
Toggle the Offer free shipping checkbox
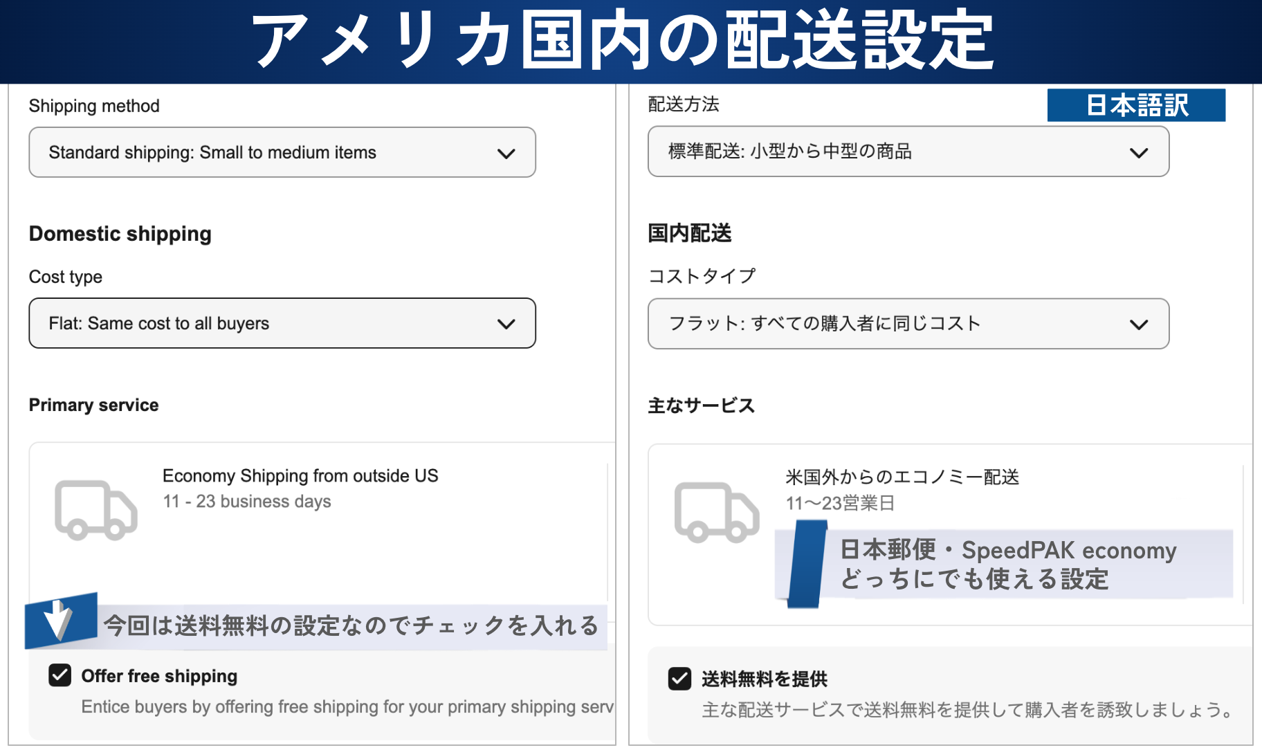pos(60,675)
